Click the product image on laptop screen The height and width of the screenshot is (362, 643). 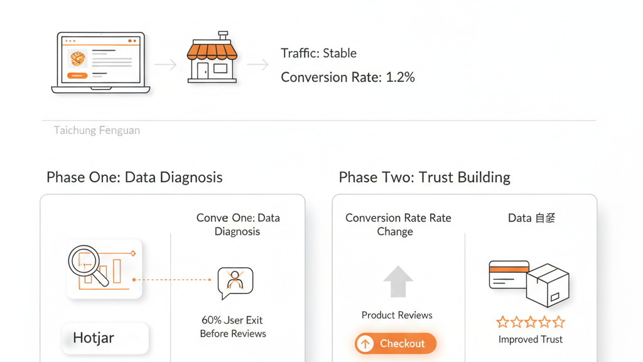(x=78, y=58)
